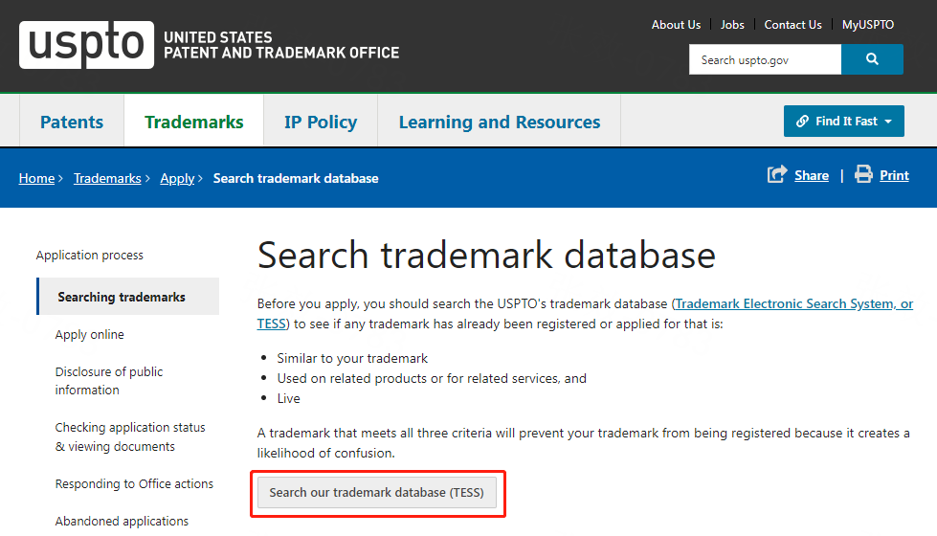Click the share arrow icon
Screen dimensions: 937x536
777,174
